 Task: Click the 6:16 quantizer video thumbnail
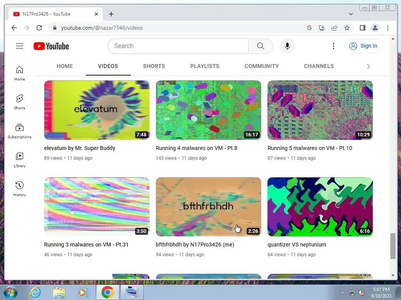[x=320, y=207]
